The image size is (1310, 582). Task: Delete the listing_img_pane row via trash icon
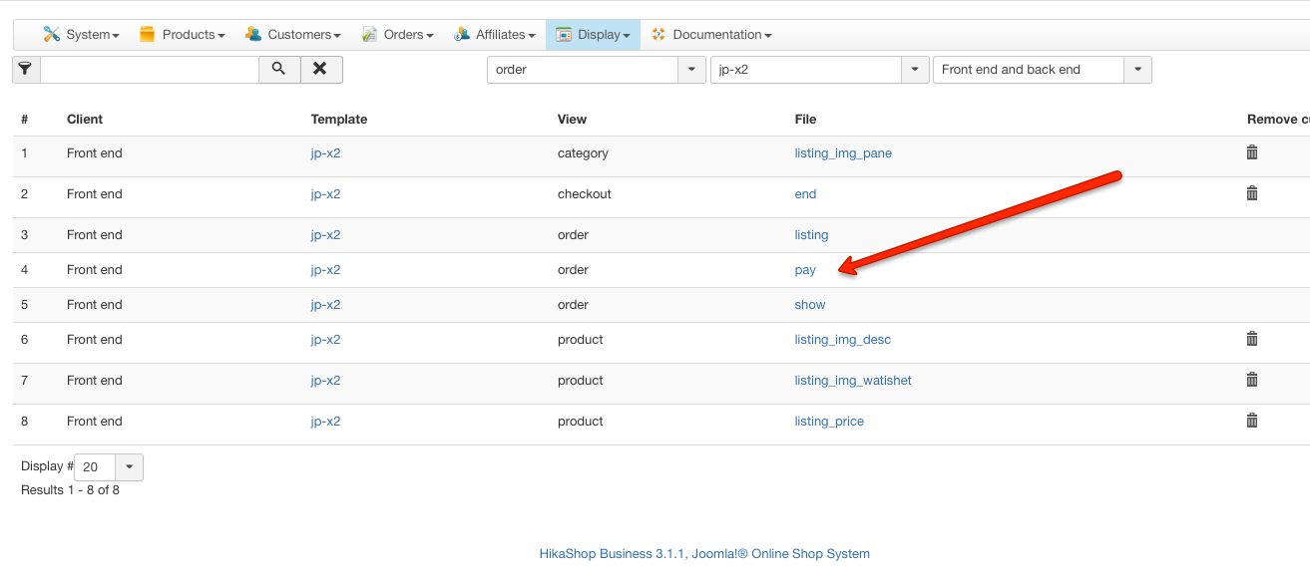click(x=1252, y=152)
